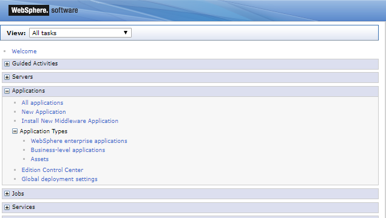Viewport: 386px width, 218px height.
Task: Click the Services section label
Action: pyautogui.click(x=24, y=207)
